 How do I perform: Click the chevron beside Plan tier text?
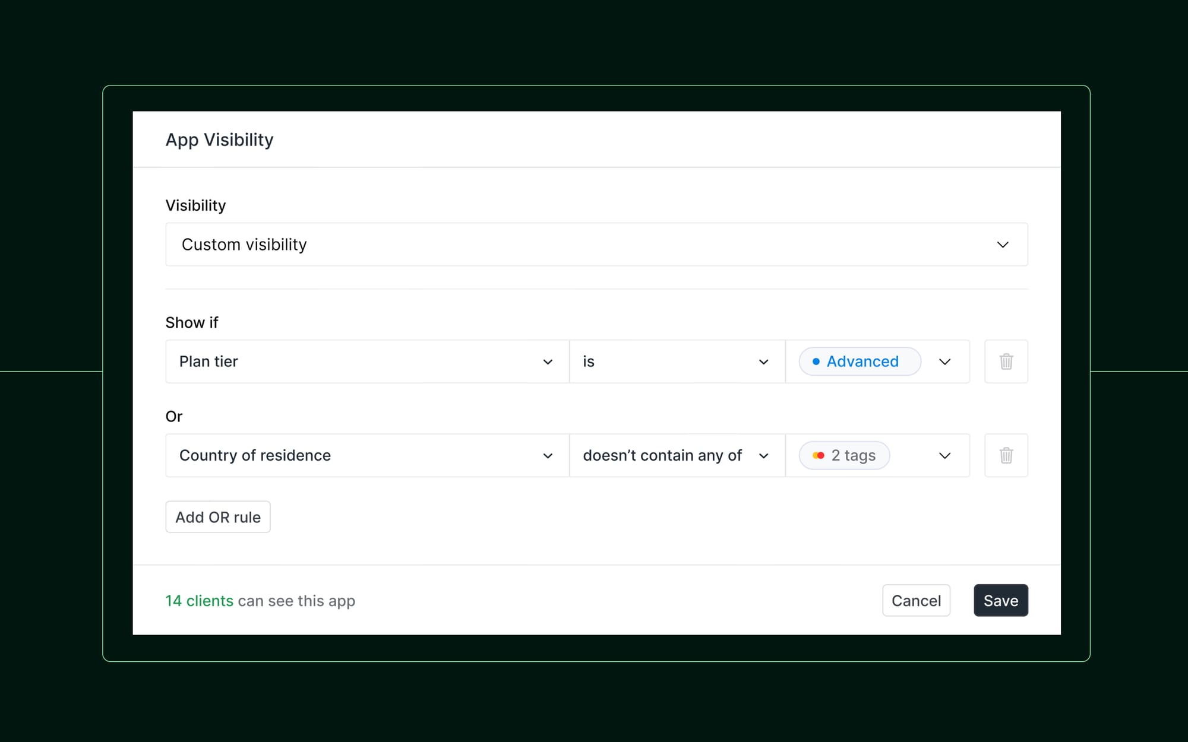548,362
